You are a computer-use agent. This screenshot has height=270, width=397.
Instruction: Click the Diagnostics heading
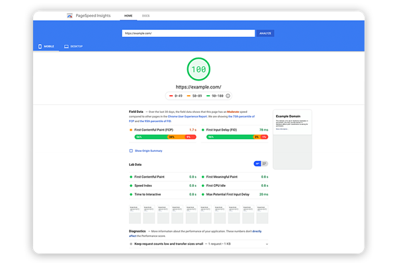(137, 231)
